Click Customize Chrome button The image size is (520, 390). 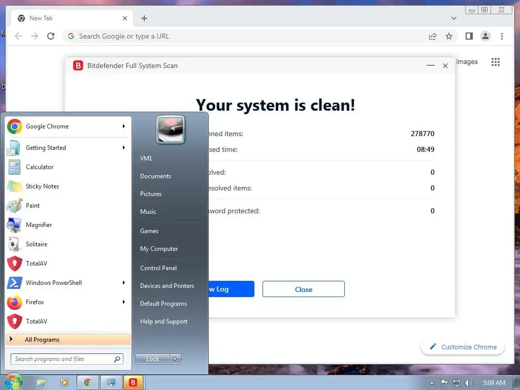point(463,347)
